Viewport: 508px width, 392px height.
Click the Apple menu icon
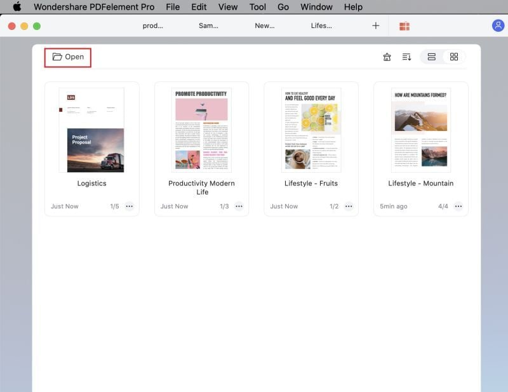coord(17,7)
